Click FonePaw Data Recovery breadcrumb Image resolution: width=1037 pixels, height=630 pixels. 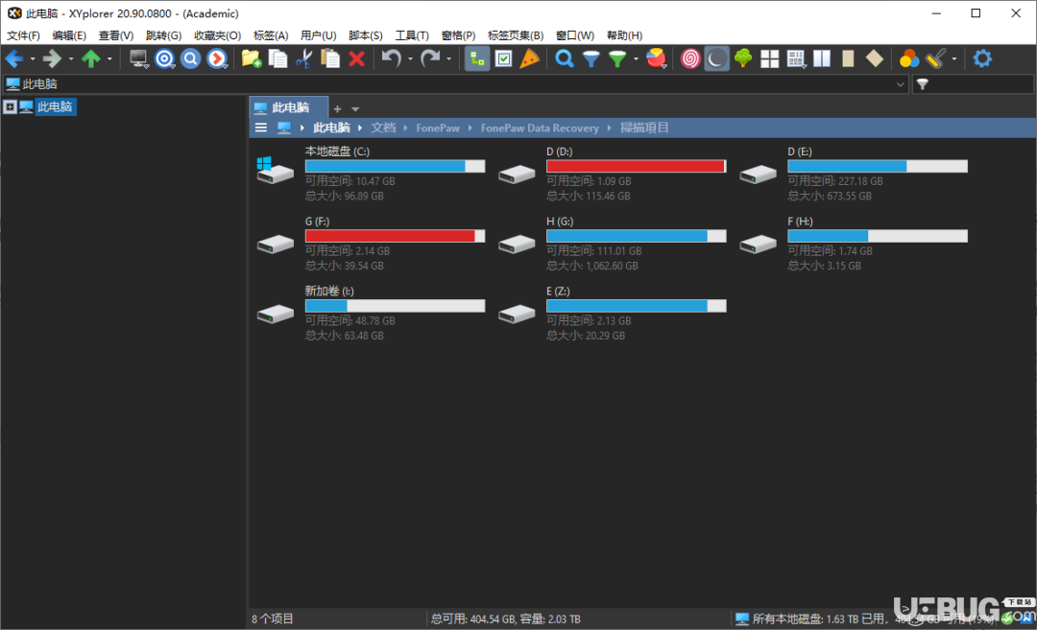pos(540,128)
